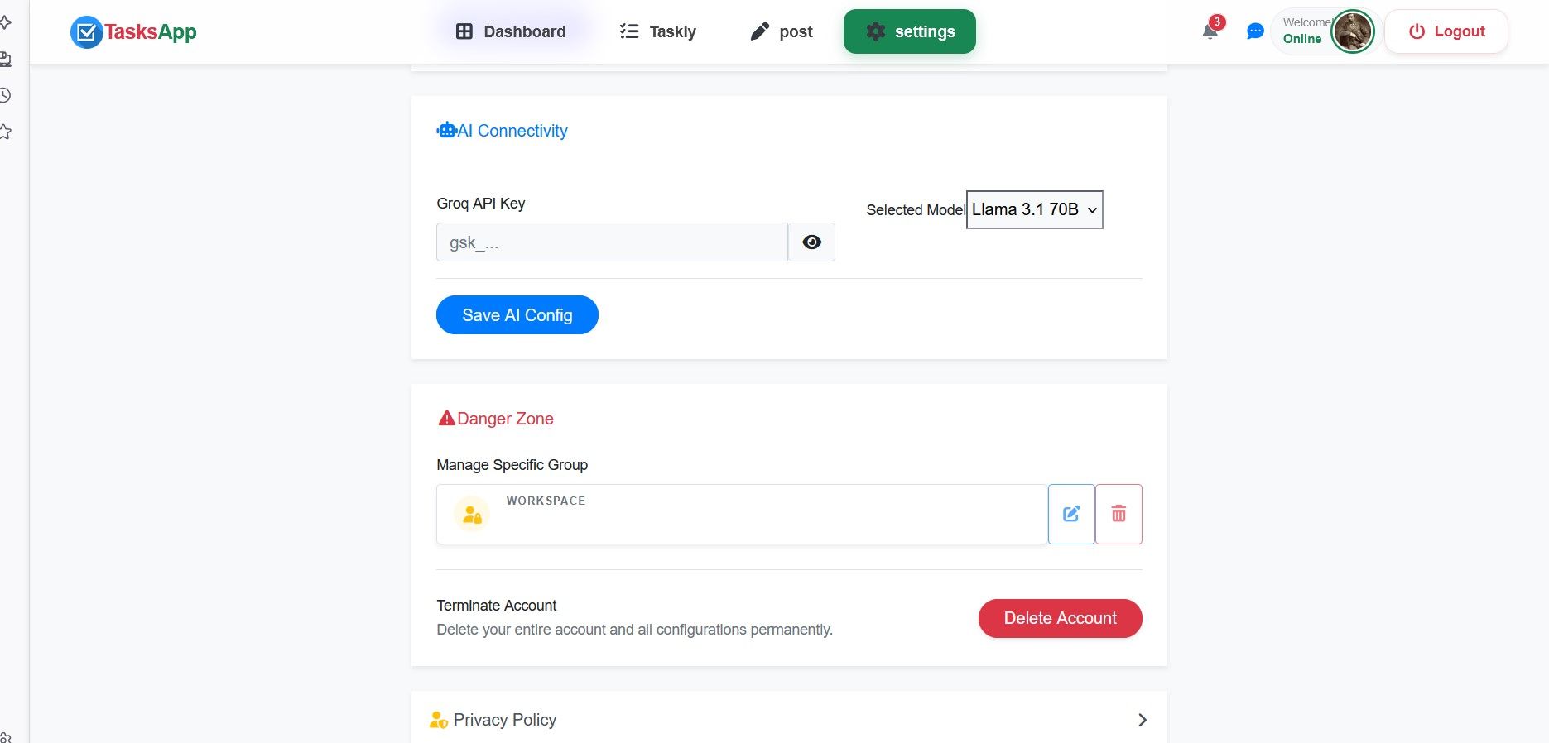Click the star favorites icon in sidebar

pos(6,132)
